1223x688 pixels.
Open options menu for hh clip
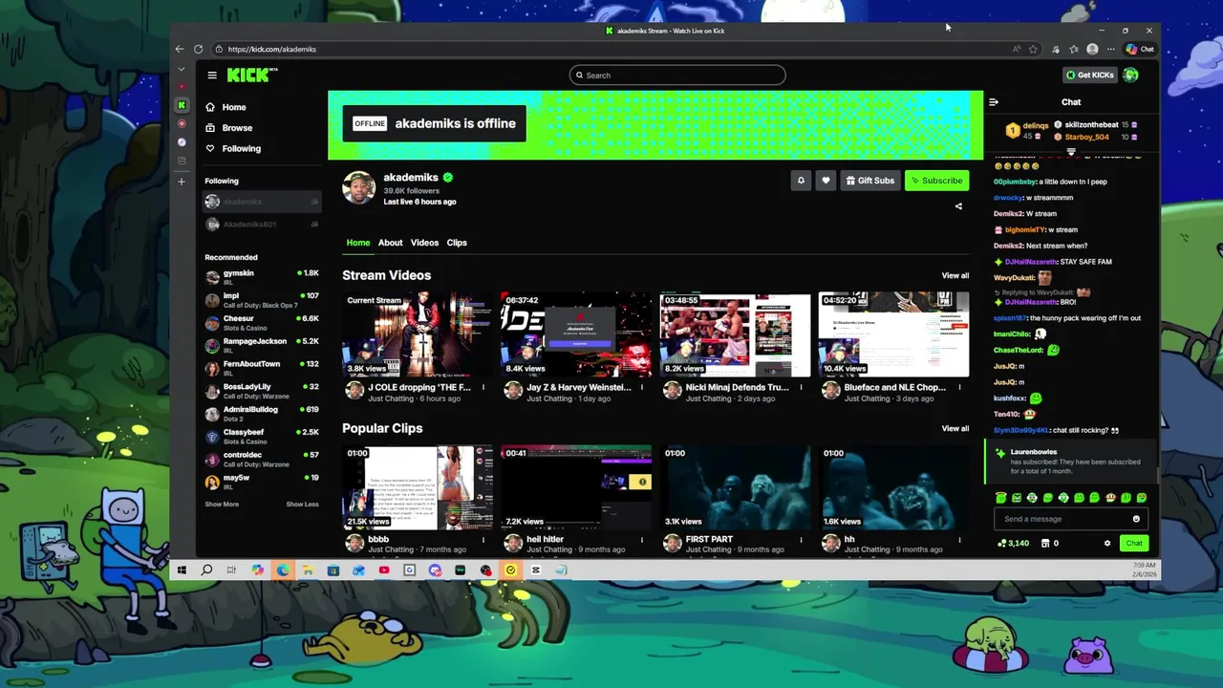[x=959, y=540]
